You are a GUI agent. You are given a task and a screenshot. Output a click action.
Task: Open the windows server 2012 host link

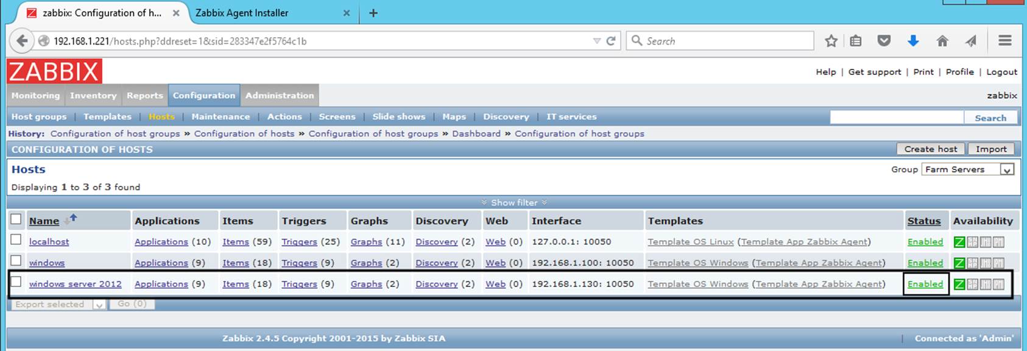(x=75, y=284)
